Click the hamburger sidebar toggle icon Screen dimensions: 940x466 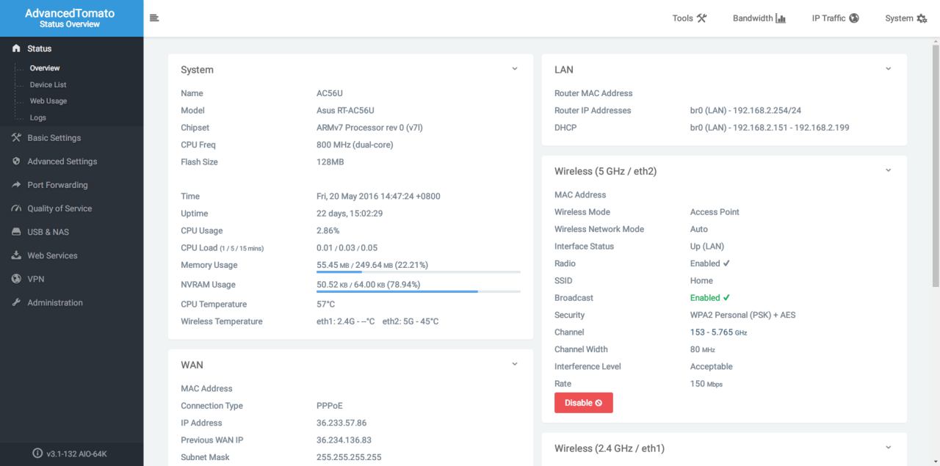click(x=154, y=18)
